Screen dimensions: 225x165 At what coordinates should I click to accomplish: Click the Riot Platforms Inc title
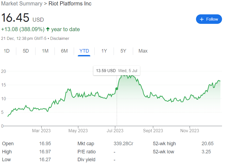[70, 4]
